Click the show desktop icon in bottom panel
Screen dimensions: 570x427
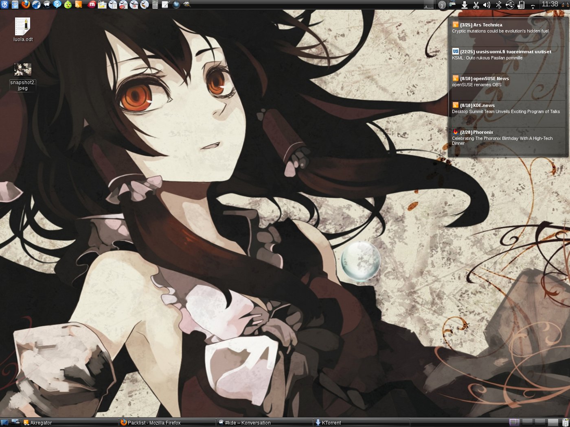(x=4, y=422)
